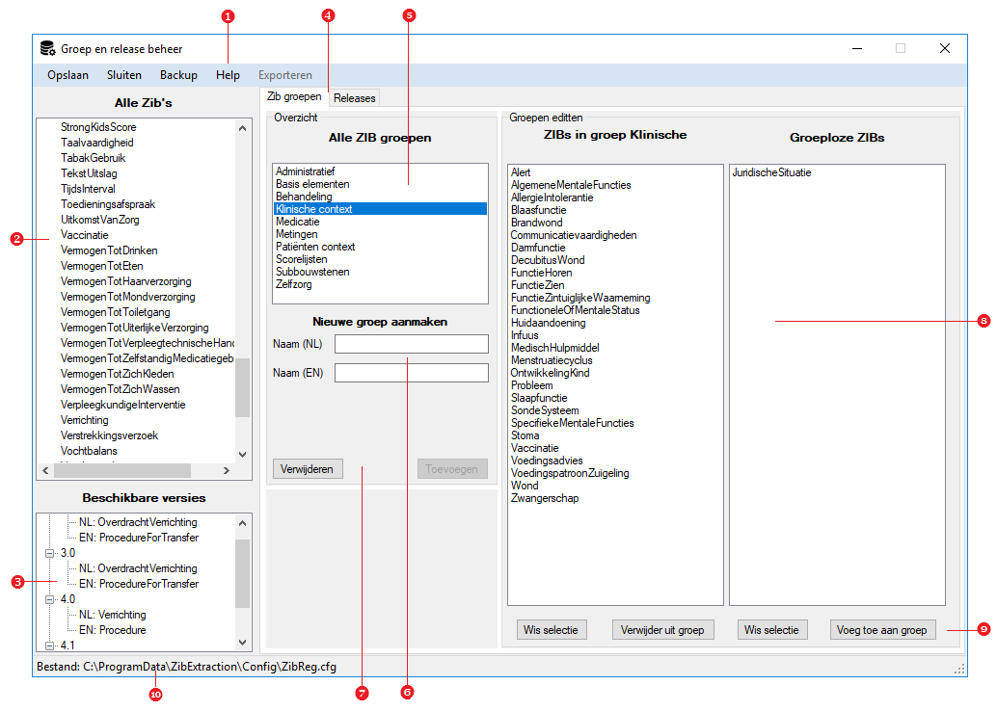
Task: Select Zwangerschap in group list
Action: (x=545, y=499)
